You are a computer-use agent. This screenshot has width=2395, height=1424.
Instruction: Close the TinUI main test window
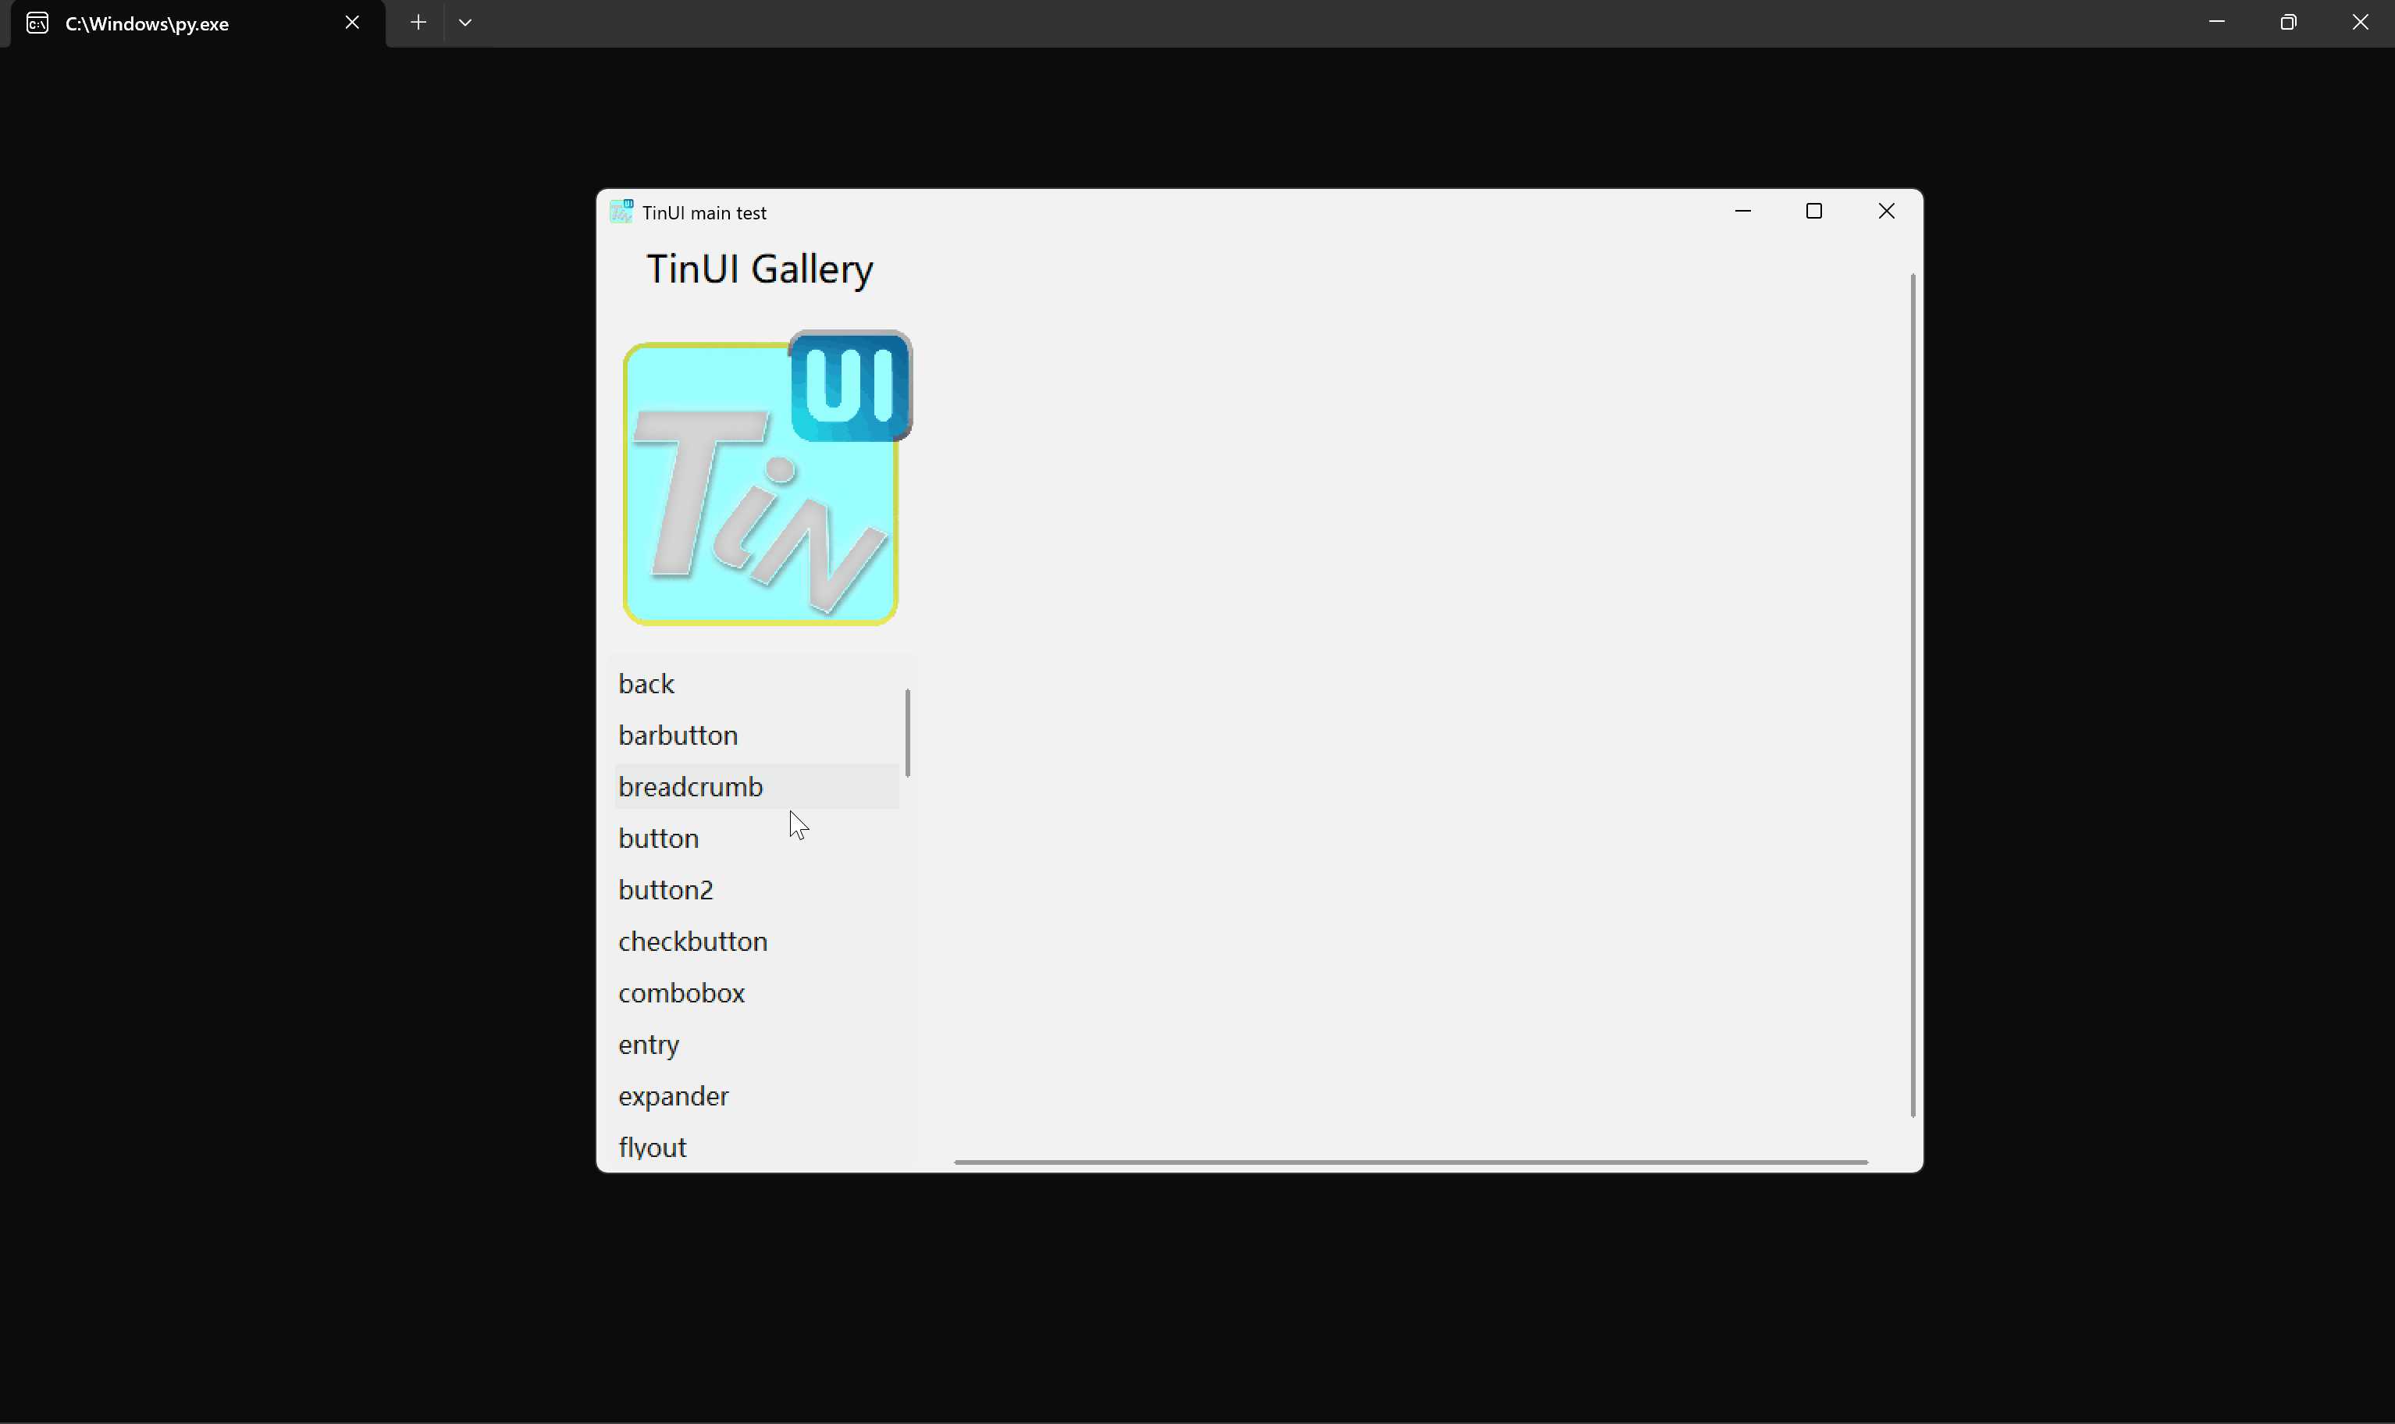click(x=1885, y=211)
